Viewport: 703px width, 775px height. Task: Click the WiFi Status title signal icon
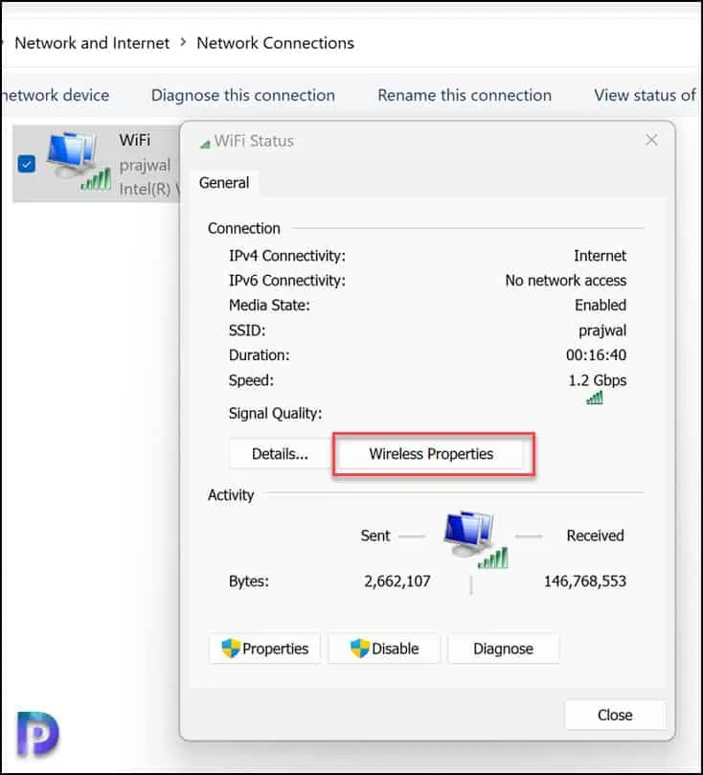click(x=205, y=144)
